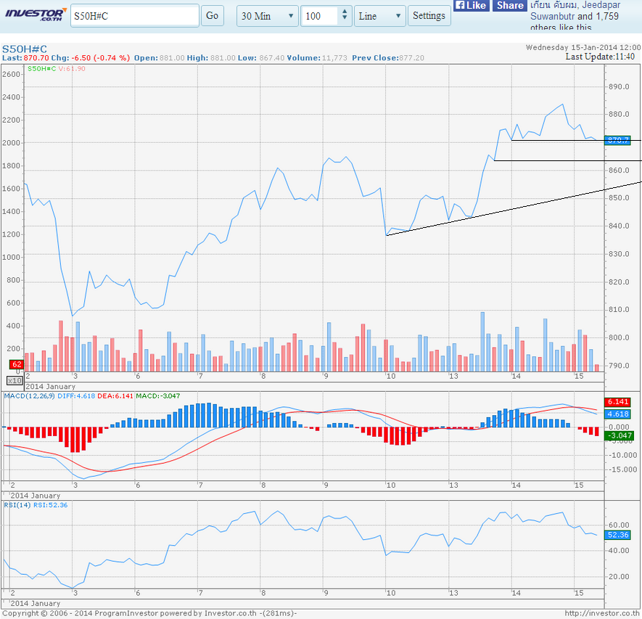Click the Last: 870.70 price text

pos(25,58)
